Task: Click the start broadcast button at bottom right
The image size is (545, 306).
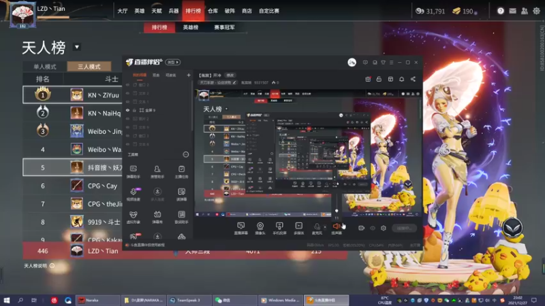Action: 404,228
